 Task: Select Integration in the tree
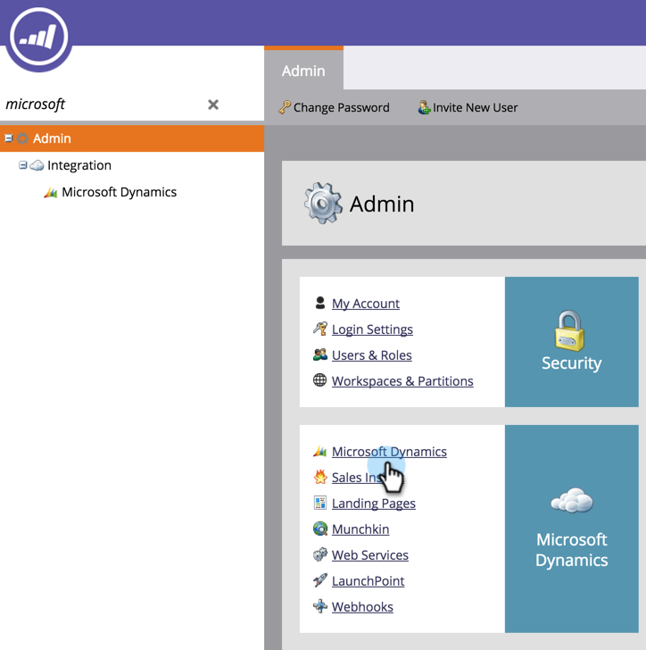(x=79, y=165)
